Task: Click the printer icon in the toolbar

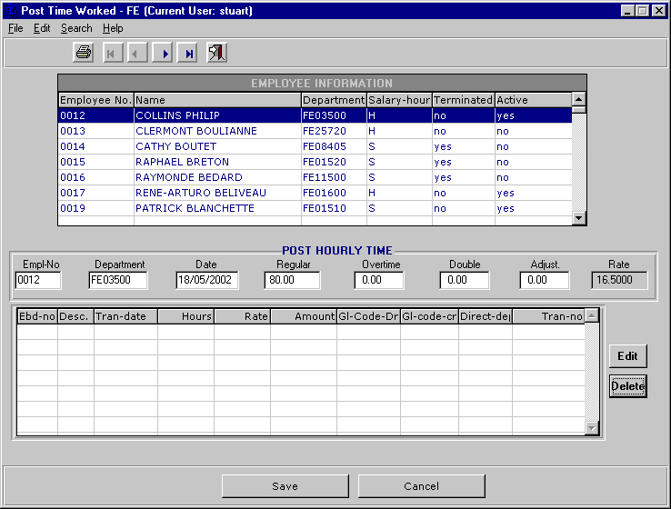Action: (x=84, y=54)
